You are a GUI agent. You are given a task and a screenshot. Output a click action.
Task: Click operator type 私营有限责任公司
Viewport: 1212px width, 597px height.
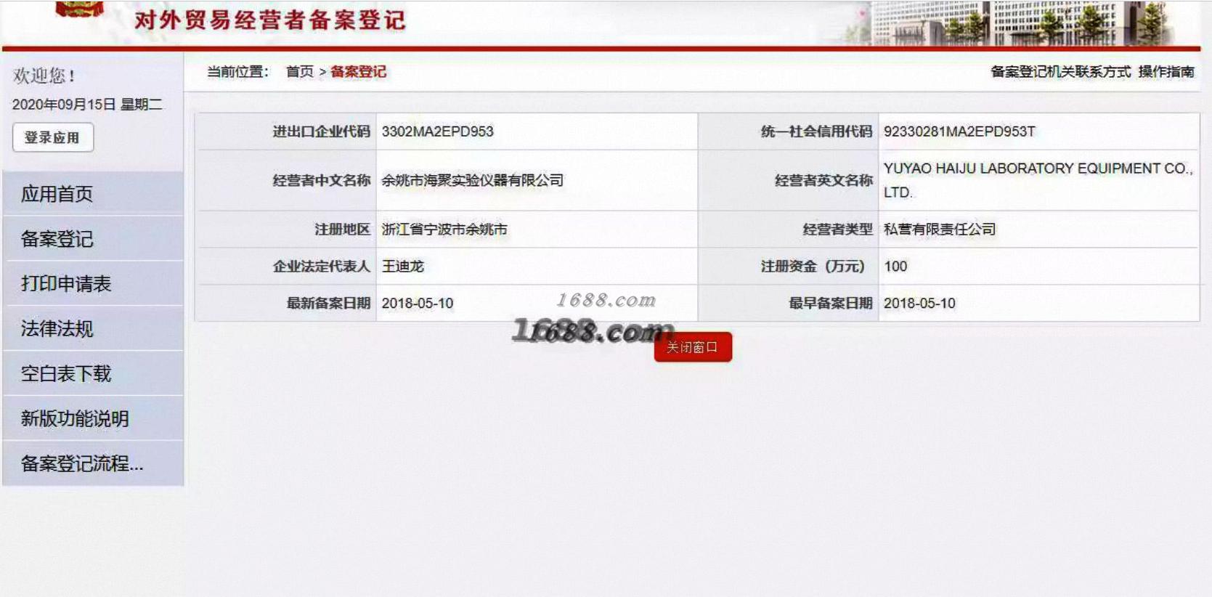[939, 230]
